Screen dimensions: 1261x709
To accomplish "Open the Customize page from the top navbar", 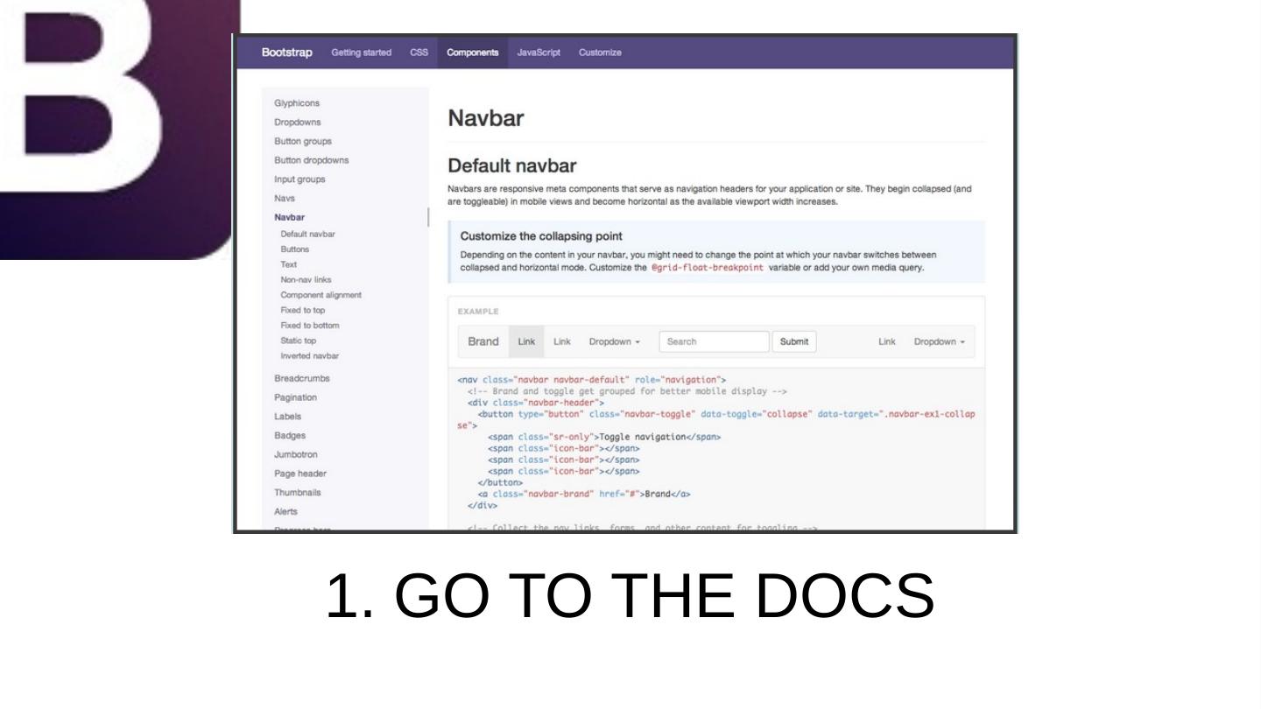I will pos(600,53).
